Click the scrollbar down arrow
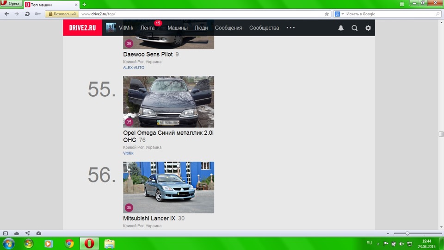 point(441,227)
